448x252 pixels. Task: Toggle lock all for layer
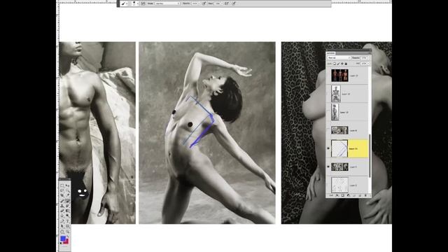pyautogui.click(x=346, y=64)
